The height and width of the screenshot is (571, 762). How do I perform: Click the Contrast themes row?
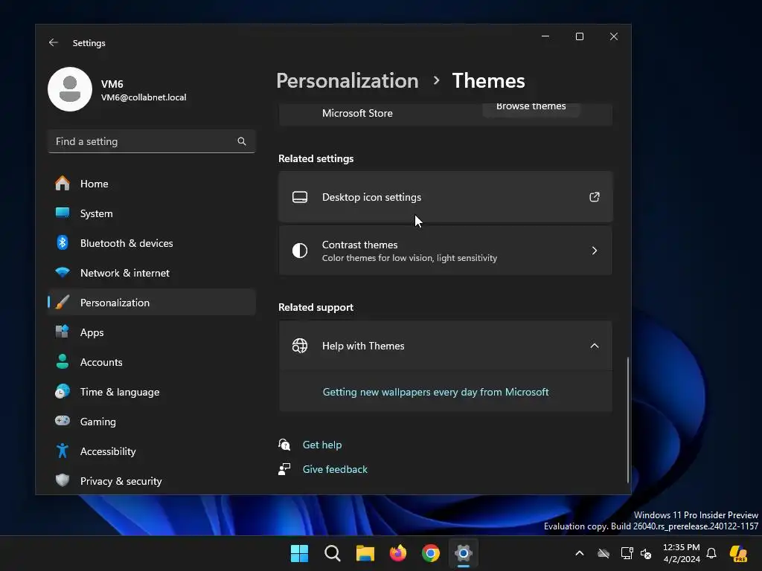pyautogui.click(x=445, y=251)
